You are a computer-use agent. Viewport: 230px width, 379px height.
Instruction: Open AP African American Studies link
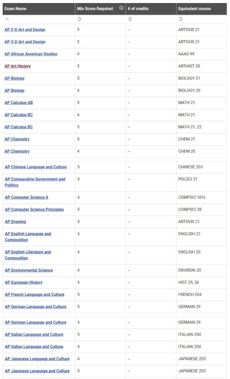click(31, 54)
